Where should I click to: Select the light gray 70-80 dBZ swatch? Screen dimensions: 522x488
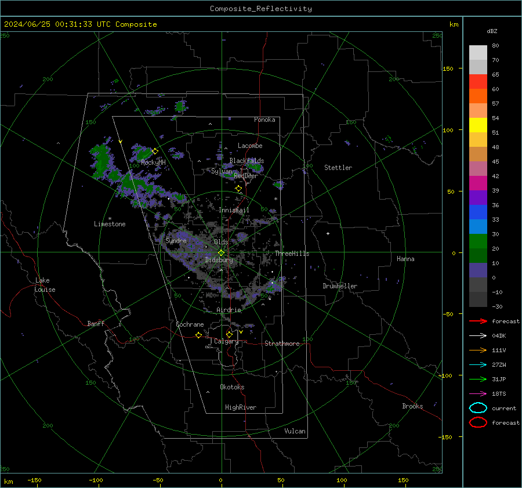478,53
